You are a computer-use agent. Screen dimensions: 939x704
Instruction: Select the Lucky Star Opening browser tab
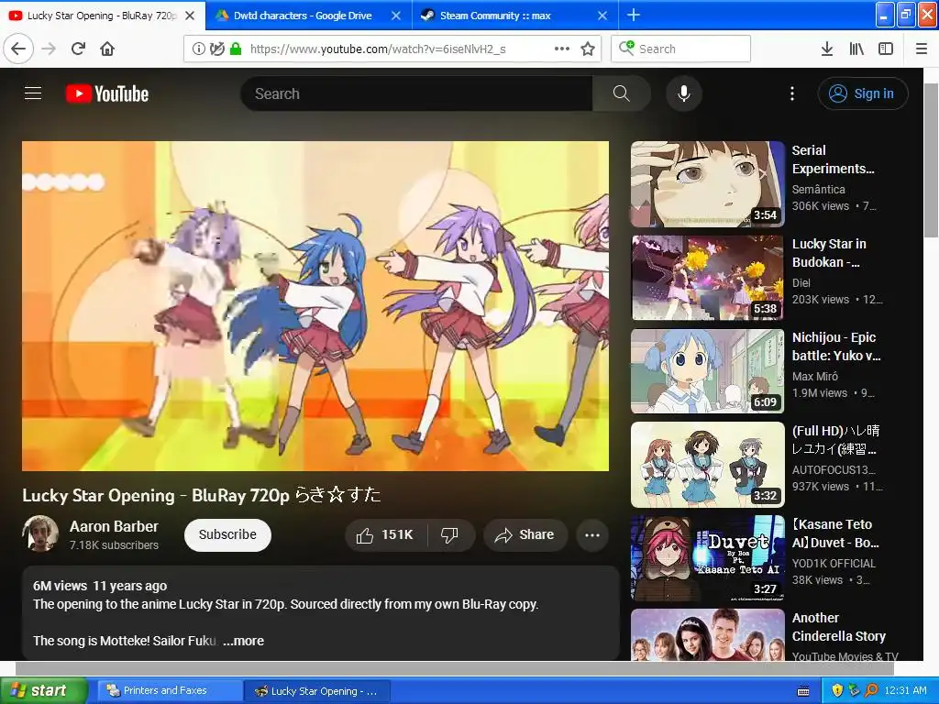point(101,16)
